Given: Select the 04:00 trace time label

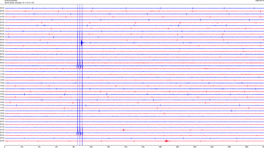Looking at the screenshot, I should [x=2, y=31].
